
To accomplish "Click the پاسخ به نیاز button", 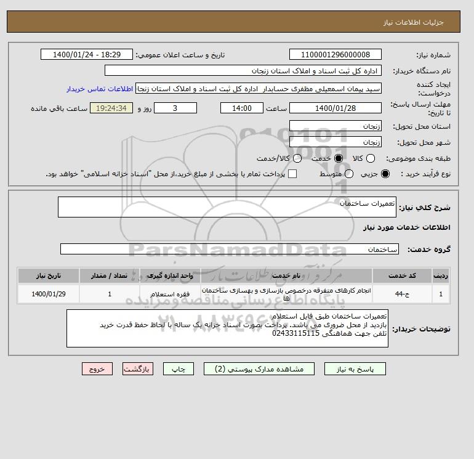I will (x=355, y=369).
